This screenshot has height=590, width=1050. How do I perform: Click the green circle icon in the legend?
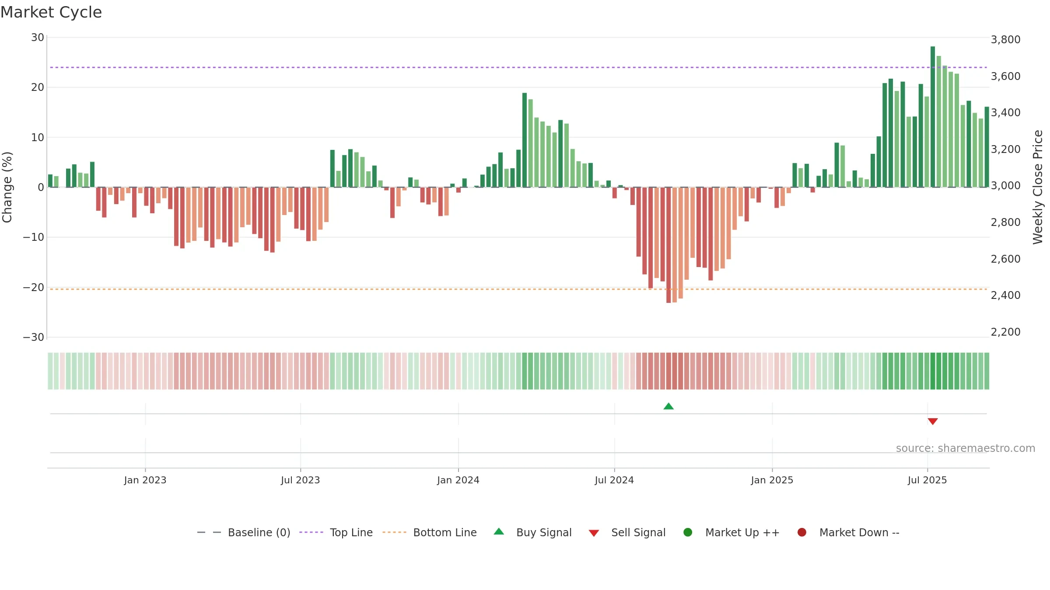(688, 532)
